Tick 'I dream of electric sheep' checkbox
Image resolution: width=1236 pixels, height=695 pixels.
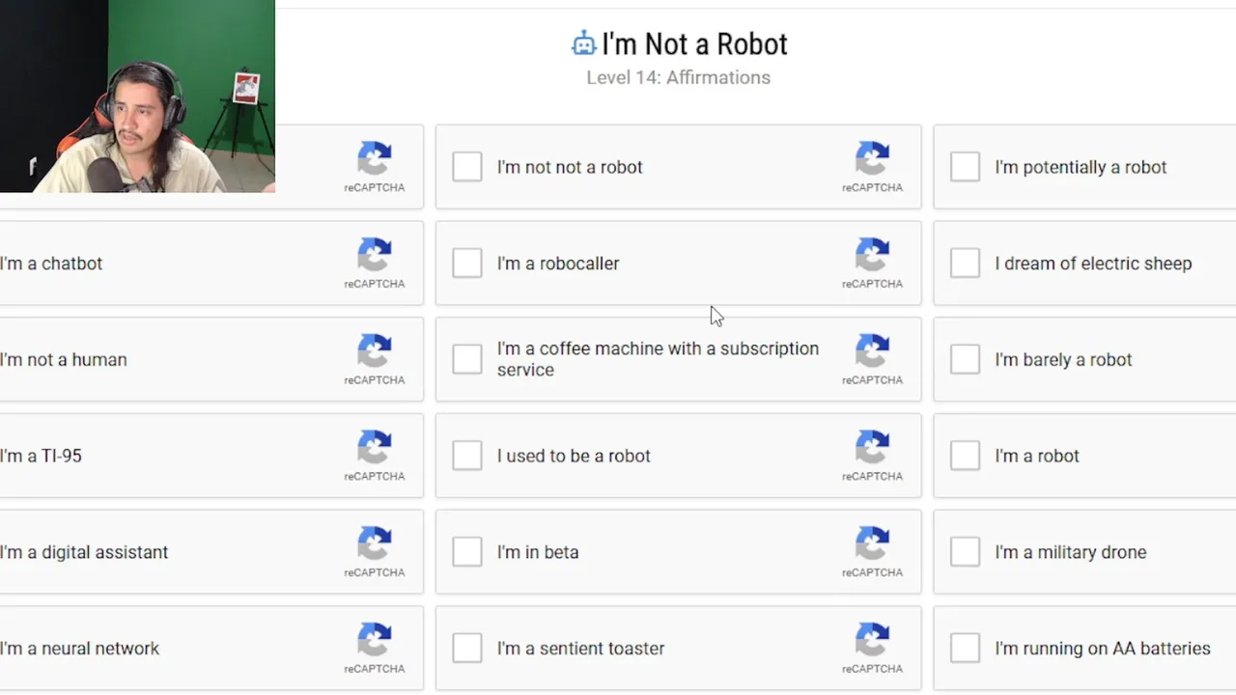tap(965, 263)
